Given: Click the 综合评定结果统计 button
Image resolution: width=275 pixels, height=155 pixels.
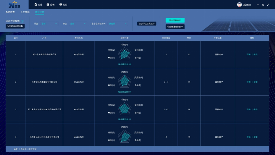Looking at the screenshot, I should [x=147, y=24].
